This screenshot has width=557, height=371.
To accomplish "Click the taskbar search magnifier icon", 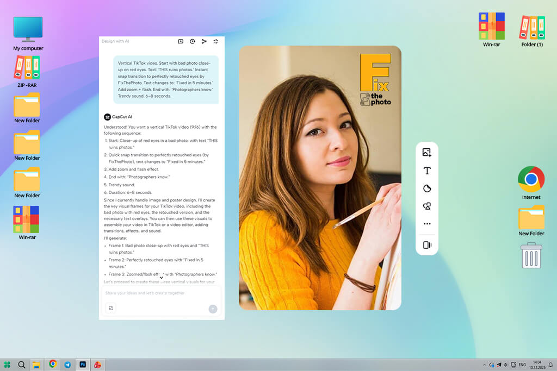I will [21, 364].
